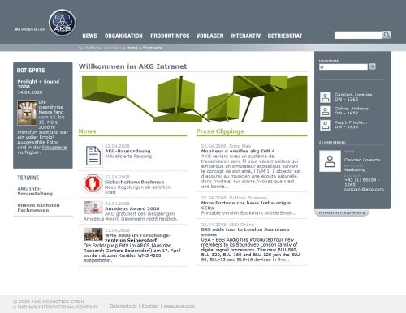406x313 pixels.
Task: Click the header search input field
Action: coord(358,35)
